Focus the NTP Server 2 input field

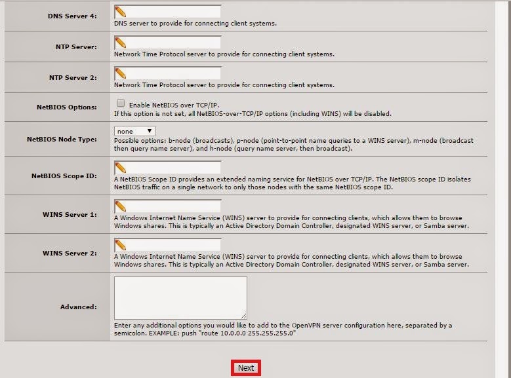167,73
